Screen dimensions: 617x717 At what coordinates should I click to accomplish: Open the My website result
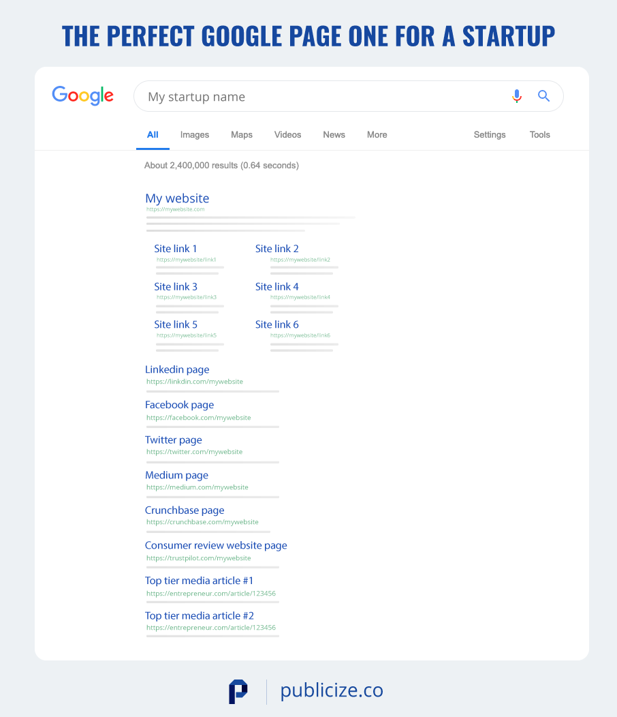(x=177, y=198)
